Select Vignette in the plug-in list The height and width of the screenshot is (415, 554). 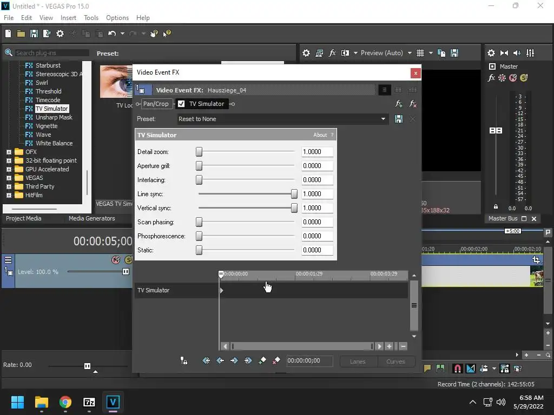pyautogui.click(x=47, y=126)
